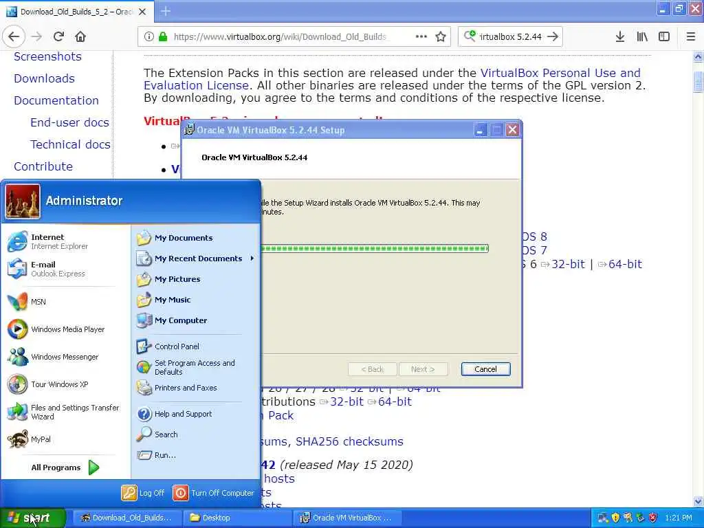Image resolution: width=704 pixels, height=528 pixels.
Task: Show site information icon in address bar
Action: tap(148, 37)
